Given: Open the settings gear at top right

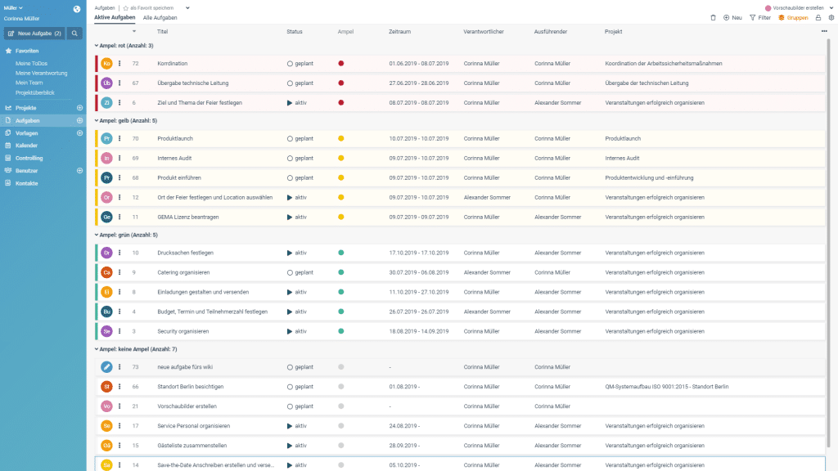Looking at the screenshot, I should tap(831, 17).
